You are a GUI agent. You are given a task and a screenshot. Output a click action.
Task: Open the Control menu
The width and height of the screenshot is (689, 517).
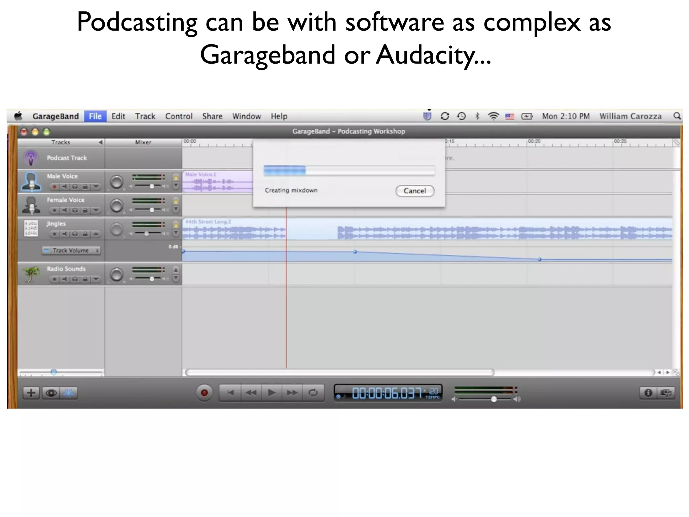pyautogui.click(x=179, y=116)
